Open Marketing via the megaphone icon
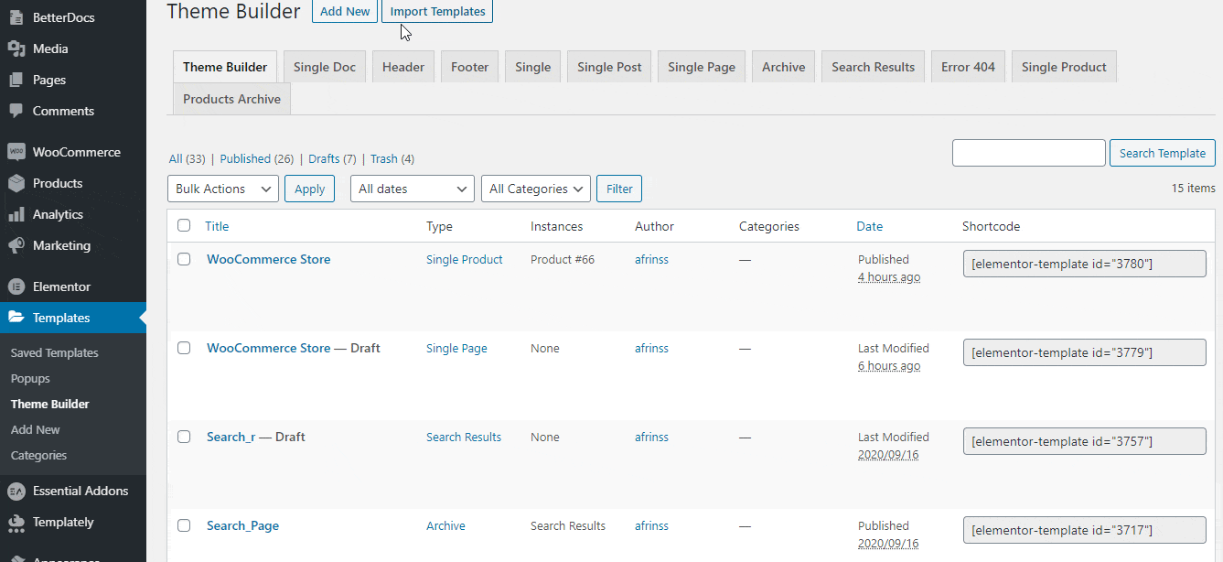 click(x=16, y=245)
